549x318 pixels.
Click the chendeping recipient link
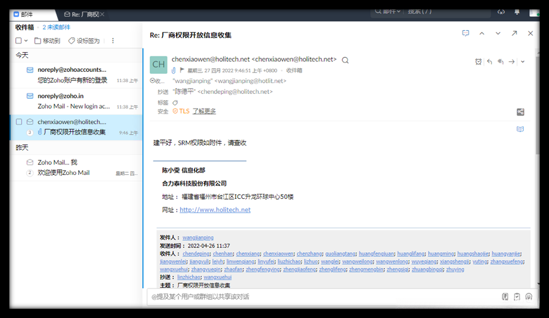[x=196, y=254]
